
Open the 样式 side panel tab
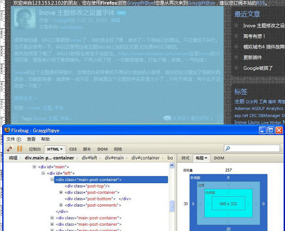pos(185,158)
